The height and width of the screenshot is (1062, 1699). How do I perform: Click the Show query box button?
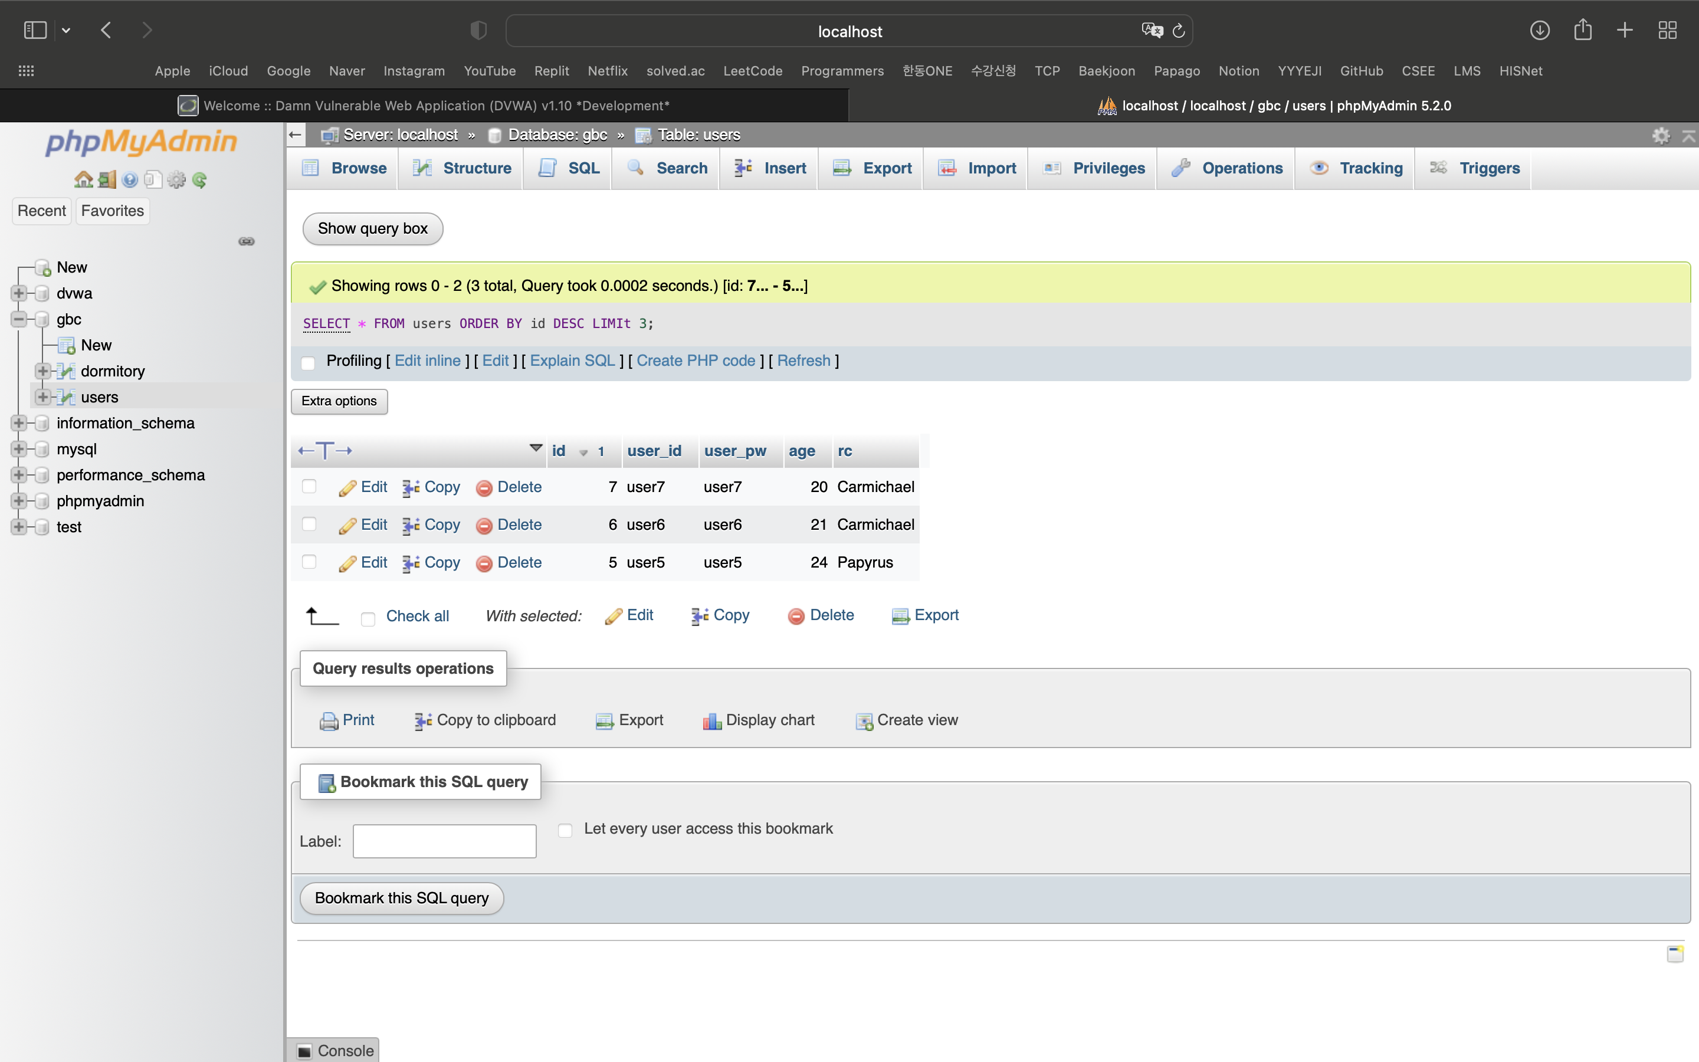373,229
